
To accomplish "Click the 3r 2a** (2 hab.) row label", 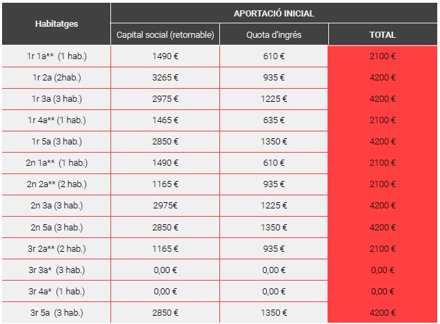I will pyautogui.click(x=57, y=249).
